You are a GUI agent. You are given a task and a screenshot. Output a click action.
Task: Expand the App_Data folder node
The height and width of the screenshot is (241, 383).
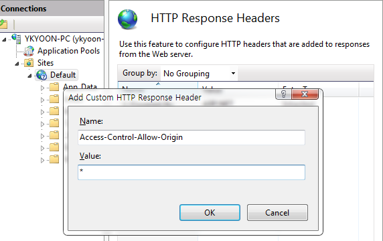42,88
